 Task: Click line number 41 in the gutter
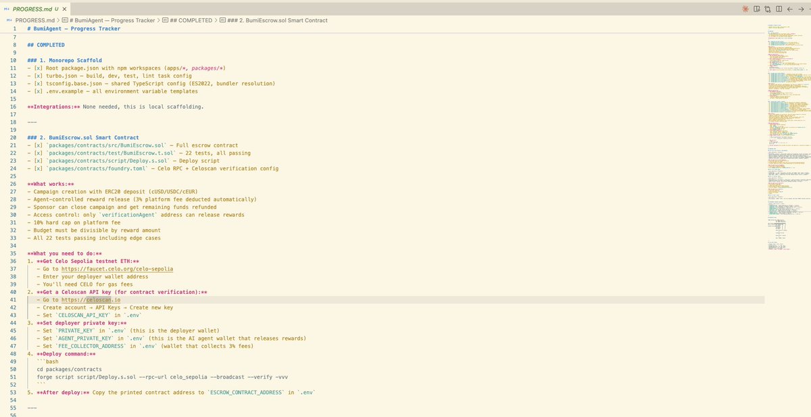pyautogui.click(x=13, y=299)
